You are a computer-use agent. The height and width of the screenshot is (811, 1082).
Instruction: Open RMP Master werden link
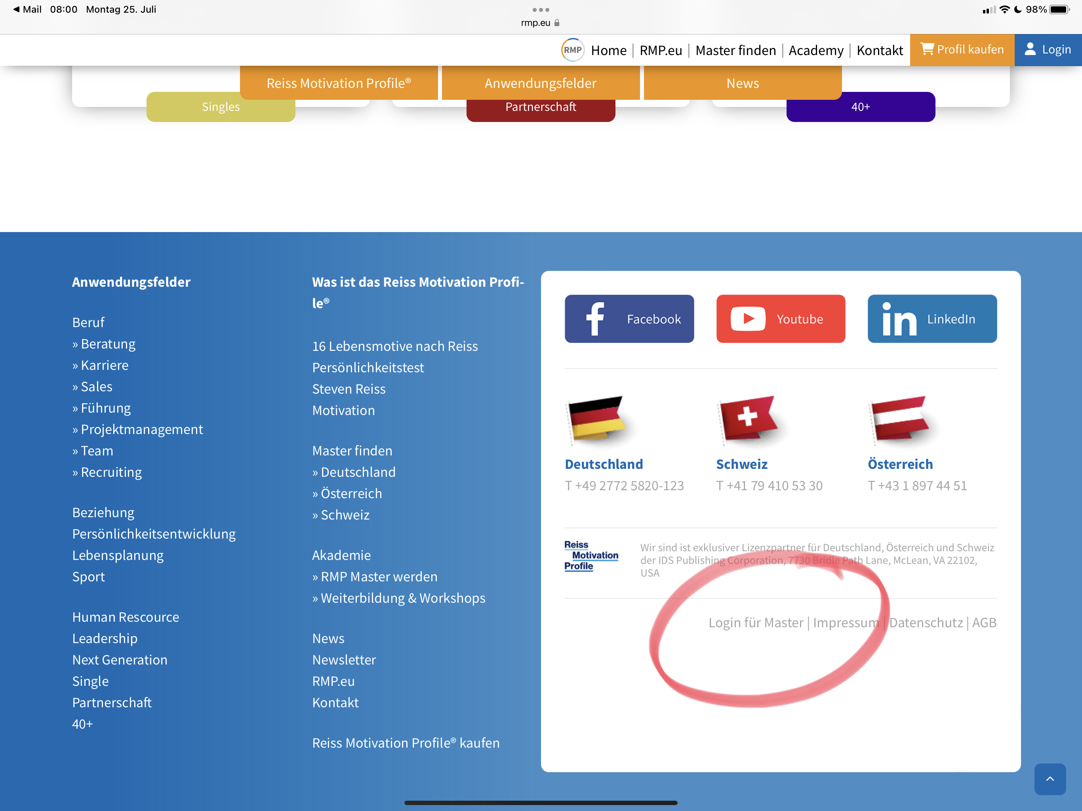tap(375, 577)
